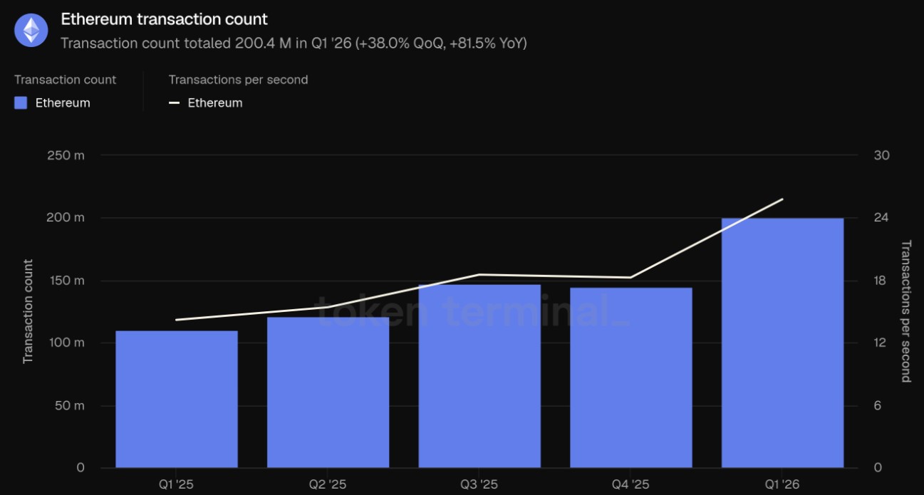Click the blue Ethereum legend swatch
Viewport: 924px width, 495px height.
(x=21, y=103)
